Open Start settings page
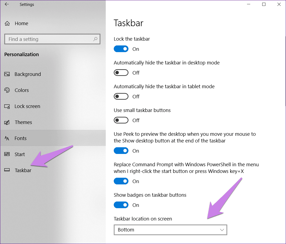Image resolution: width=286 pixels, height=244 pixels. pyautogui.click(x=53, y=154)
